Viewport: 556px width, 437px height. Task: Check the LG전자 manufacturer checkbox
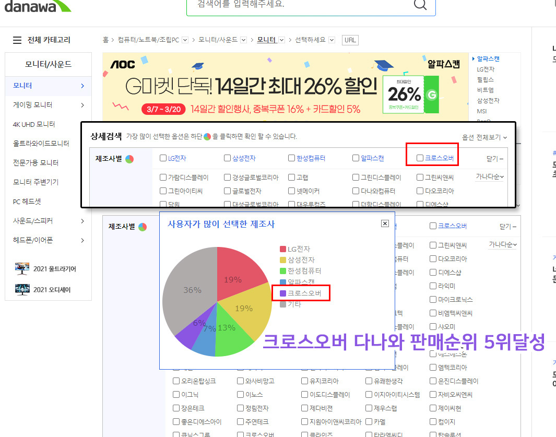click(163, 158)
